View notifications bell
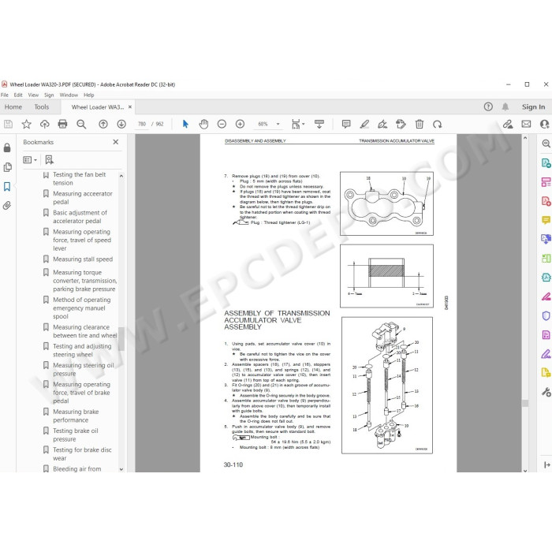552x552 pixels. [505, 106]
